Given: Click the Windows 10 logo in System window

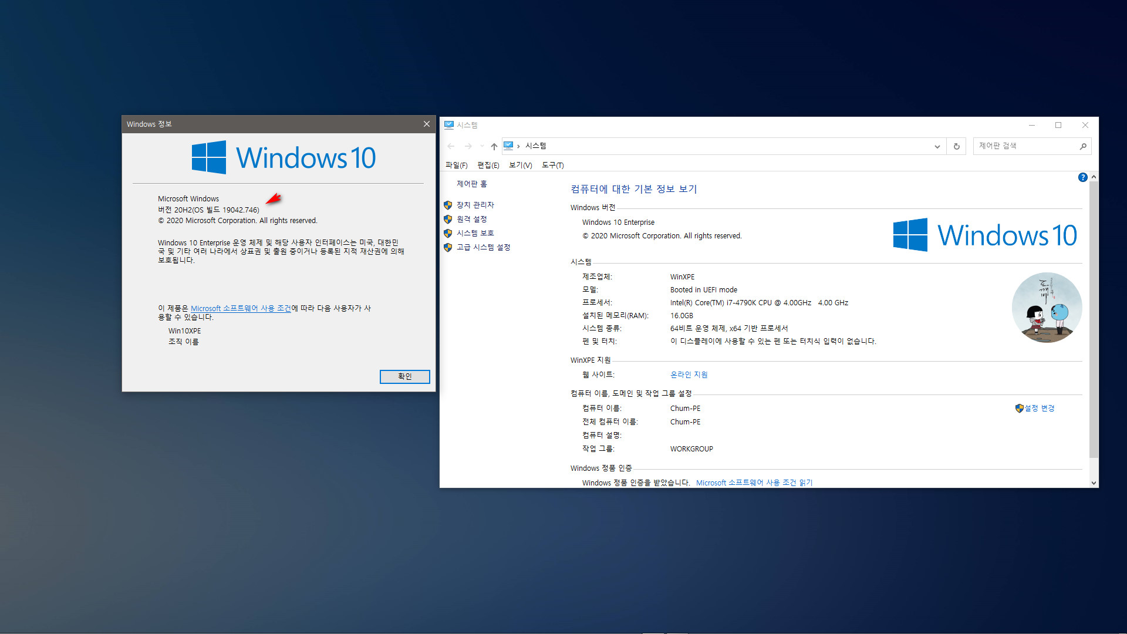Looking at the screenshot, I should coord(985,235).
